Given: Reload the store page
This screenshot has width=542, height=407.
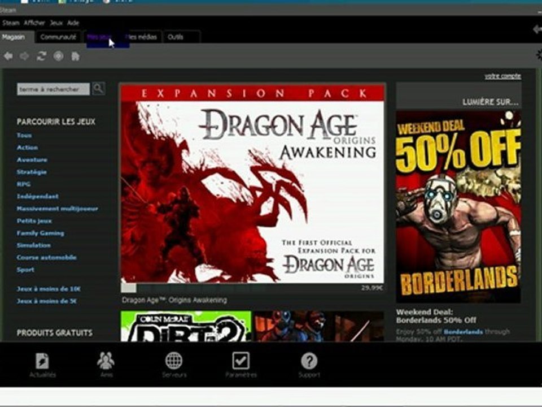Looking at the screenshot, I should pos(41,56).
